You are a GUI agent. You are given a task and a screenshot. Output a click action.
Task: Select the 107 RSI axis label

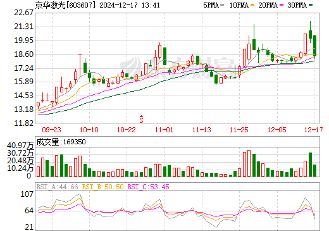click(x=27, y=194)
